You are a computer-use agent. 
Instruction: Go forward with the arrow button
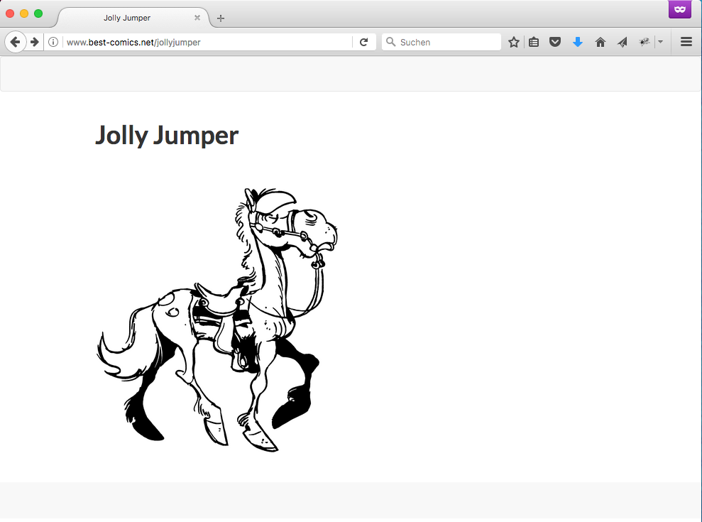coord(35,42)
